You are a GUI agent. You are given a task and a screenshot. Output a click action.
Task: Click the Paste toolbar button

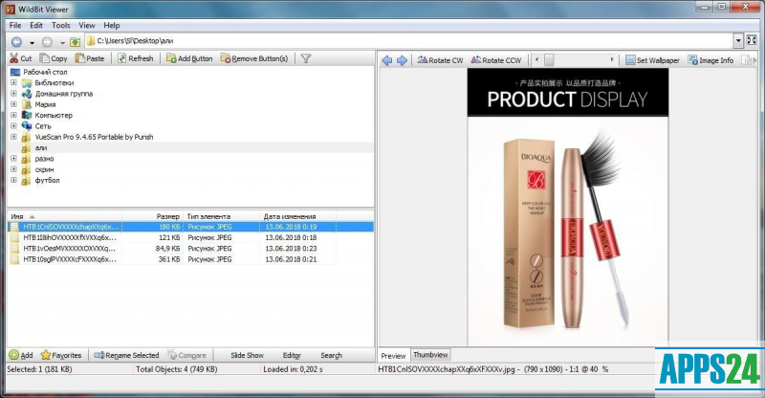[x=90, y=58]
